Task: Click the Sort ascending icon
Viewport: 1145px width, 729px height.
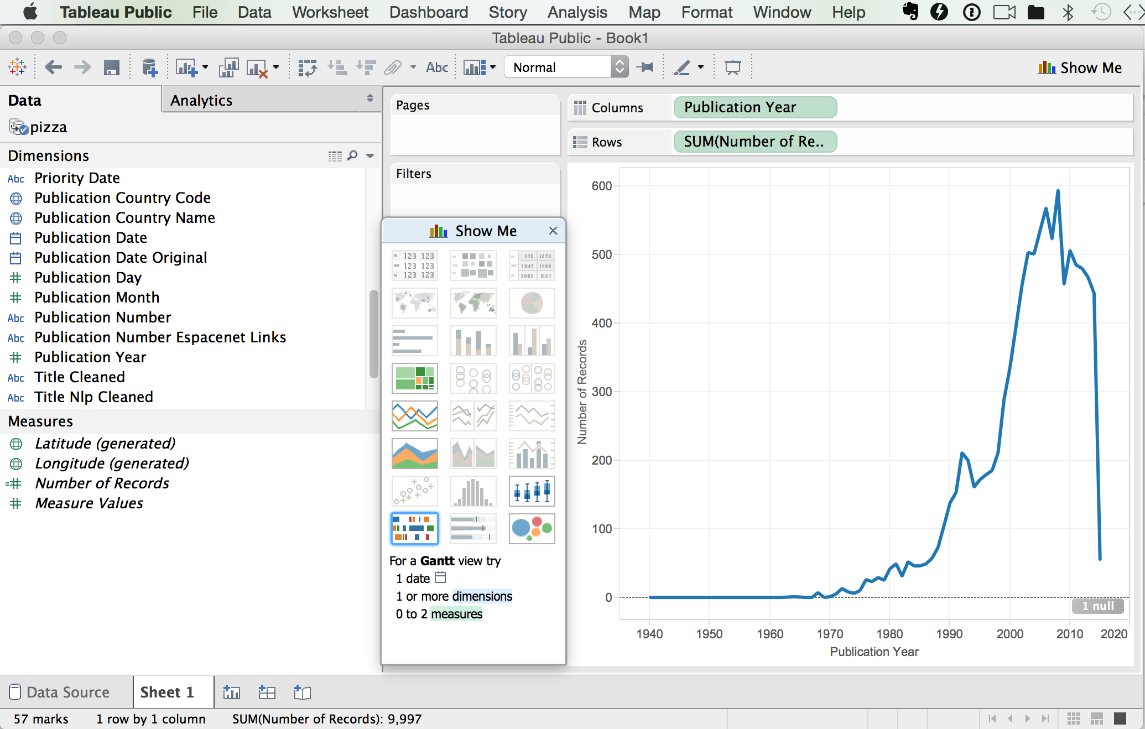Action: [337, 67]
